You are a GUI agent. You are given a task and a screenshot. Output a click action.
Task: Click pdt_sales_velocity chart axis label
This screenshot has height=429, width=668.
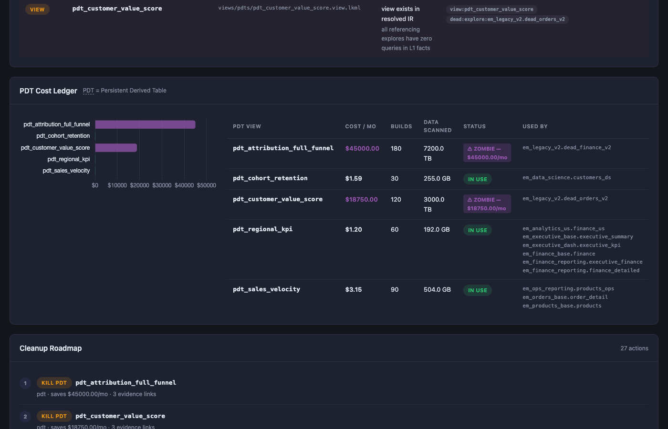(x=66, y=171)
